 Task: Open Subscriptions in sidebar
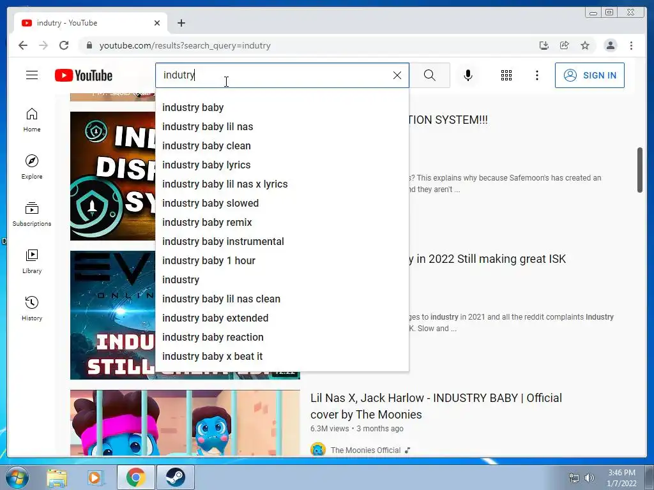click(32, 214)
